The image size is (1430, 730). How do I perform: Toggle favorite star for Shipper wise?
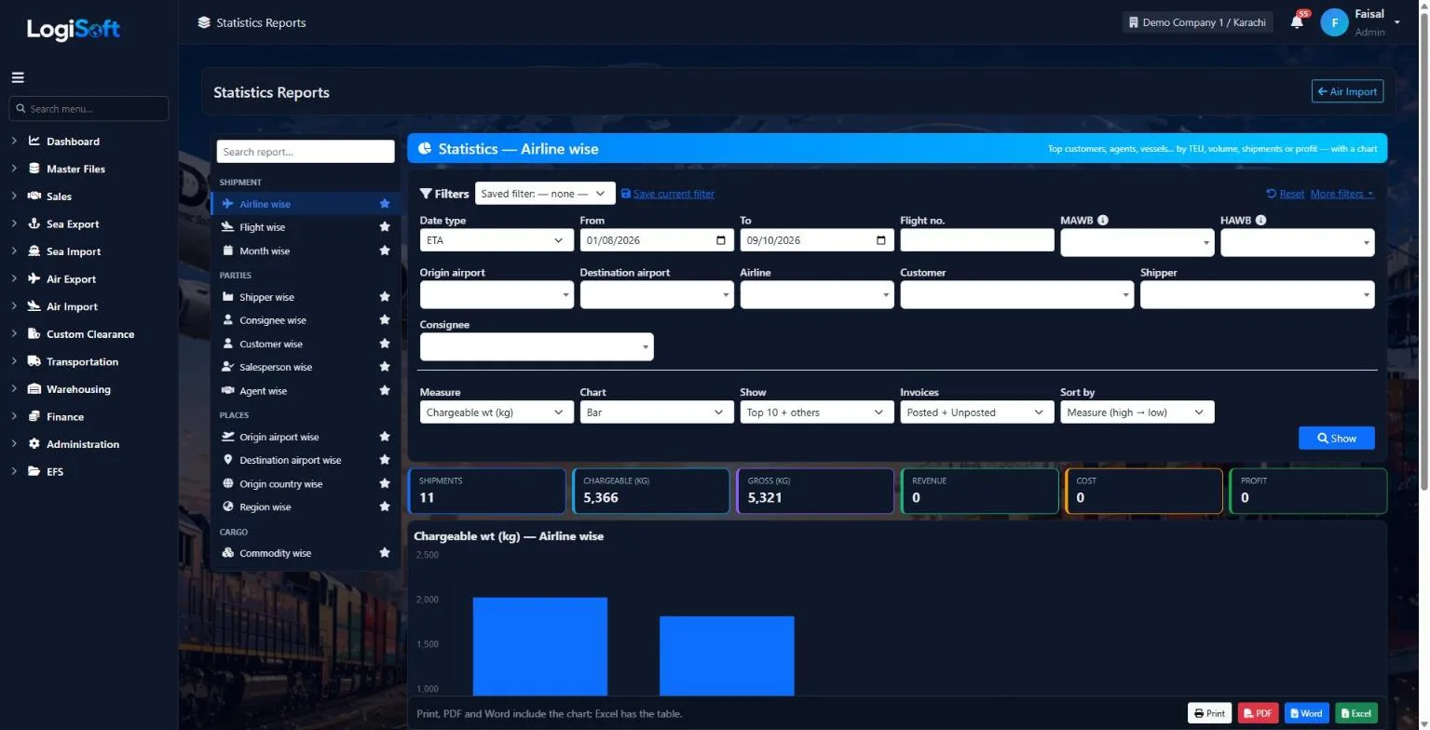(385, 297)
